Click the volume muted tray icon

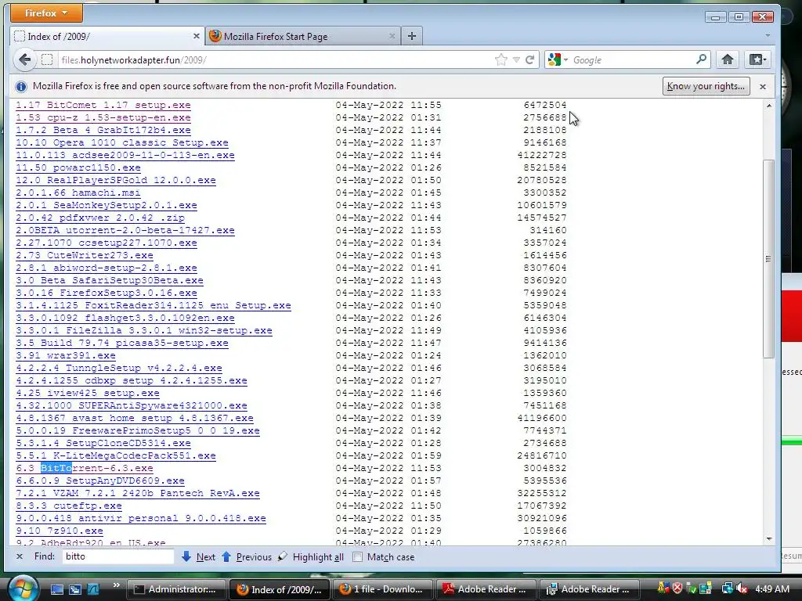point(742,589)
